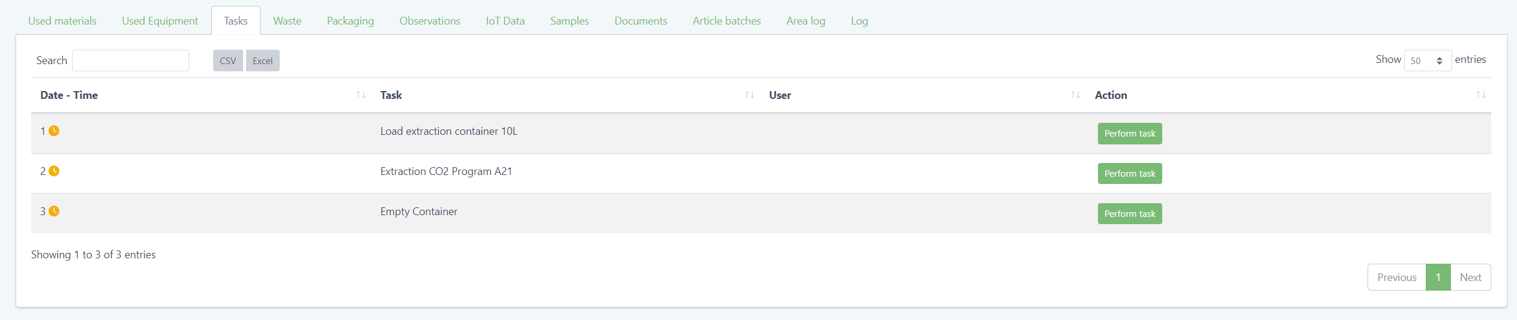Click the clock icon beside task 3
1517x320 pixels.
(x=54, y=211)
